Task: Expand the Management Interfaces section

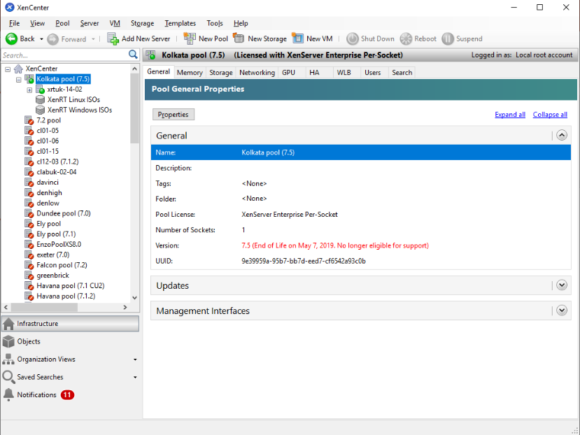Action: click(561, 311)
